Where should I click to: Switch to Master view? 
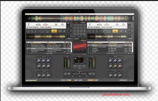76,80
